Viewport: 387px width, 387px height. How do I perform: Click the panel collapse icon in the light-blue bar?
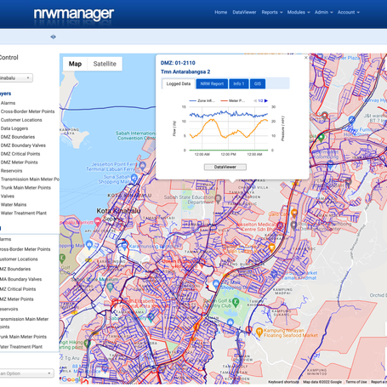(53, 37)
